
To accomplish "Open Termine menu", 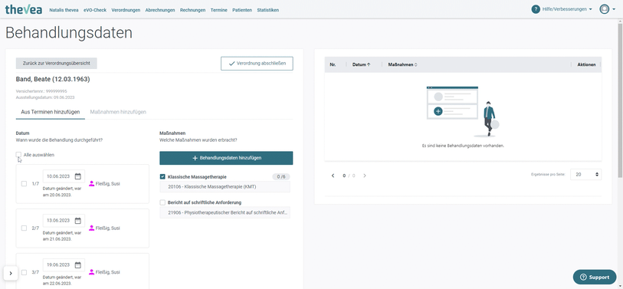I will pos(219,10).
